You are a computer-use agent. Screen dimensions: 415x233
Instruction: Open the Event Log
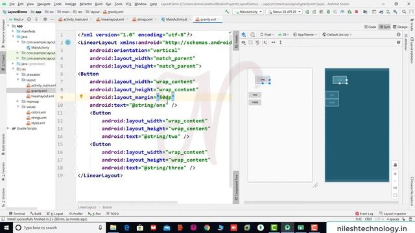coord(364,214)
